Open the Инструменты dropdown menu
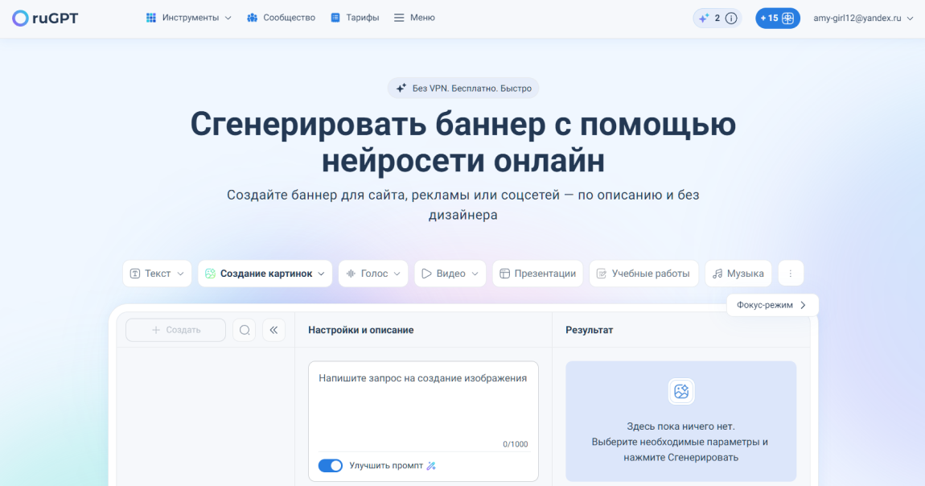The height and width of the screenshot is (486, 925). (189, 18)
